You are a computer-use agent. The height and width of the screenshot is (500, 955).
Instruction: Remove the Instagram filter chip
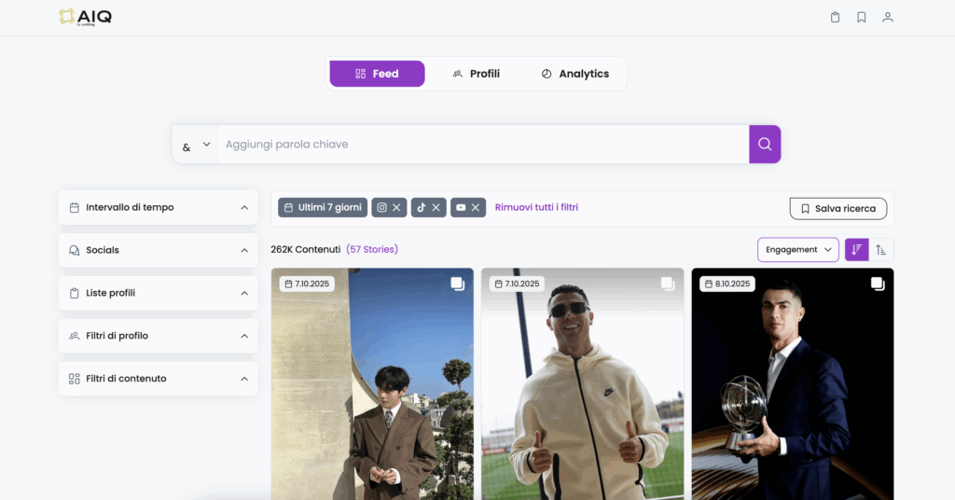(396, 208)
